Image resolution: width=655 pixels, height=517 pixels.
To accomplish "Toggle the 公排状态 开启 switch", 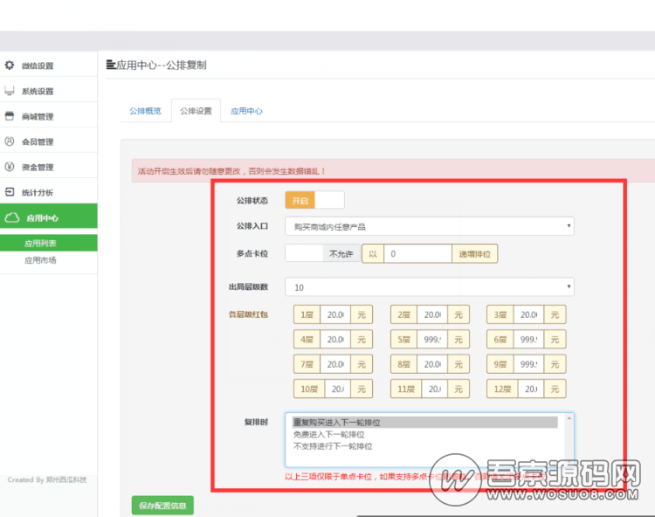I will pyautogui.click(x=314, y=200).
